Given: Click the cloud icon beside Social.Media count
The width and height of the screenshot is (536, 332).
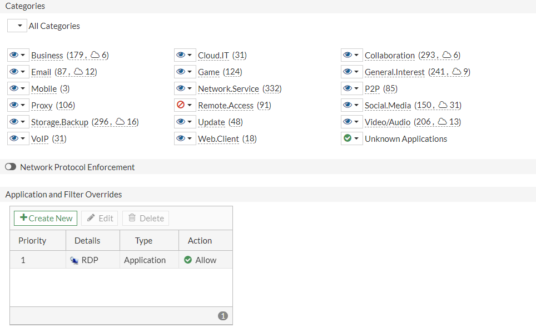Looking at the screenshot, I should 443,105.
